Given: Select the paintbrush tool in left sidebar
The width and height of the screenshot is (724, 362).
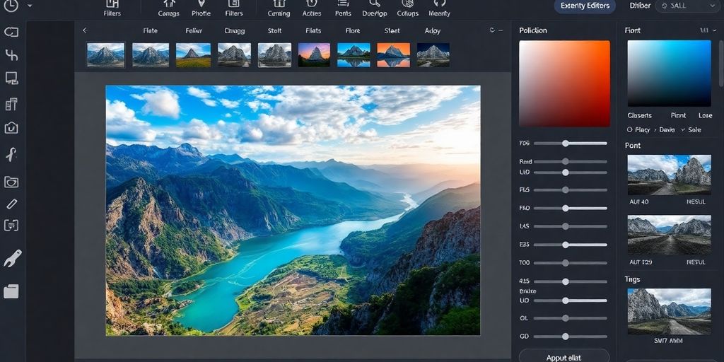Looking at the screenshot, I should pyautogui.click(x=13, y=259).
